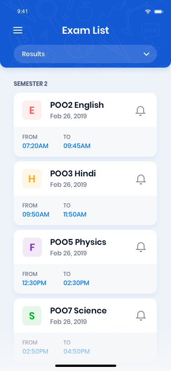Tap the purple F subject badge
171x371 pixels.
[32, 247]
